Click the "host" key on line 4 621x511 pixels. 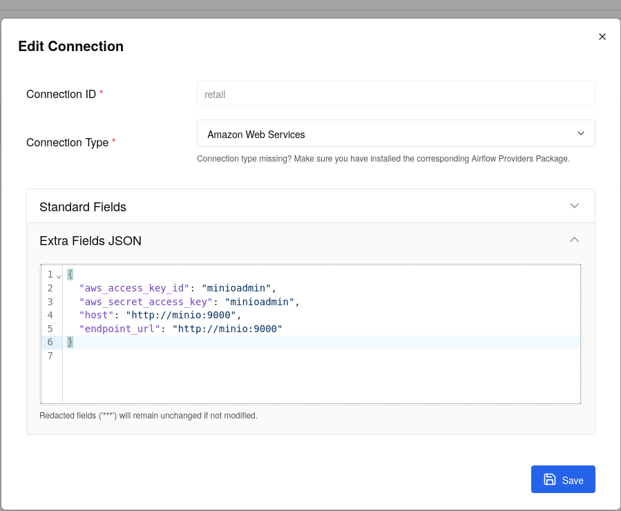(x=97, y=315)
